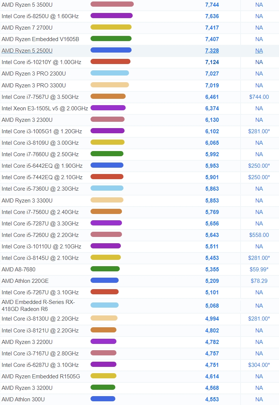
Task: Click the i7-7567U score bar
Action: (x=108, y=96)
